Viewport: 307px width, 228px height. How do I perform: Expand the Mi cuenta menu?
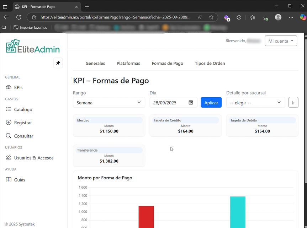pyautogui.click(x=281, y=41)
